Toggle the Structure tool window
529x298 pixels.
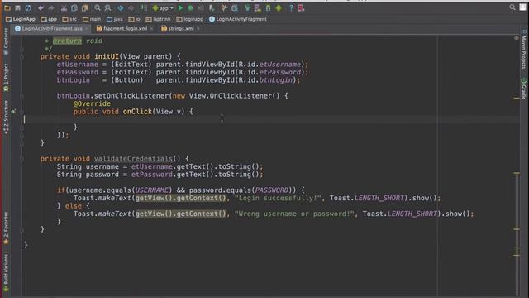click(x=6, y=117)
